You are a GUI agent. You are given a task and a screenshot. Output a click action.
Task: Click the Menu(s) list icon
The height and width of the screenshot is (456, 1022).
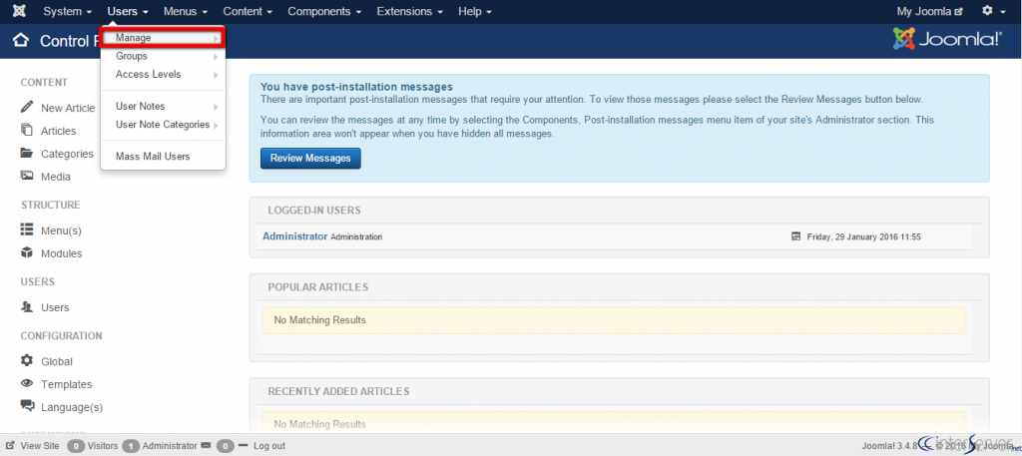point(27,229)
